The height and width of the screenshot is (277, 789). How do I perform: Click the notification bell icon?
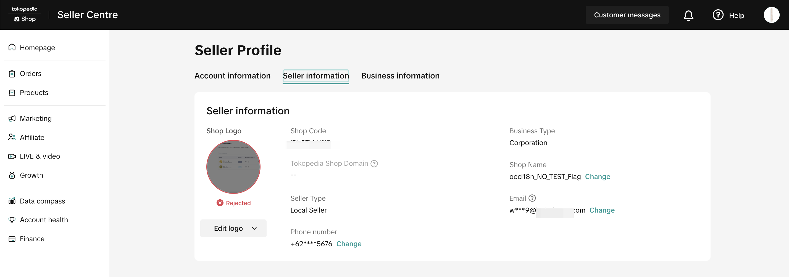coord(688,15)
